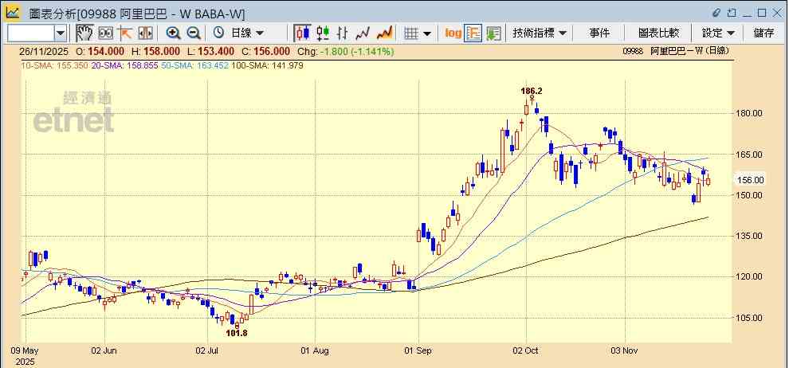This screenshot has height=368, width=789.
Task: Expand the 日線 period dropdown
Action: click(259, 33)
